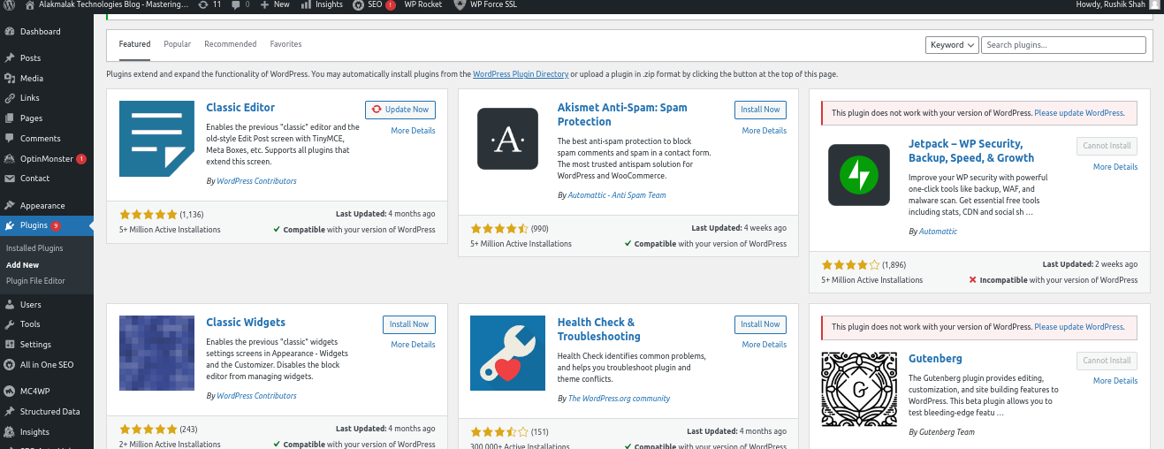This screenshot has height=449, width=1164.
Task: Open More Details for Gutenberg
Action: pyautogui.click(x=1115, y=381)
